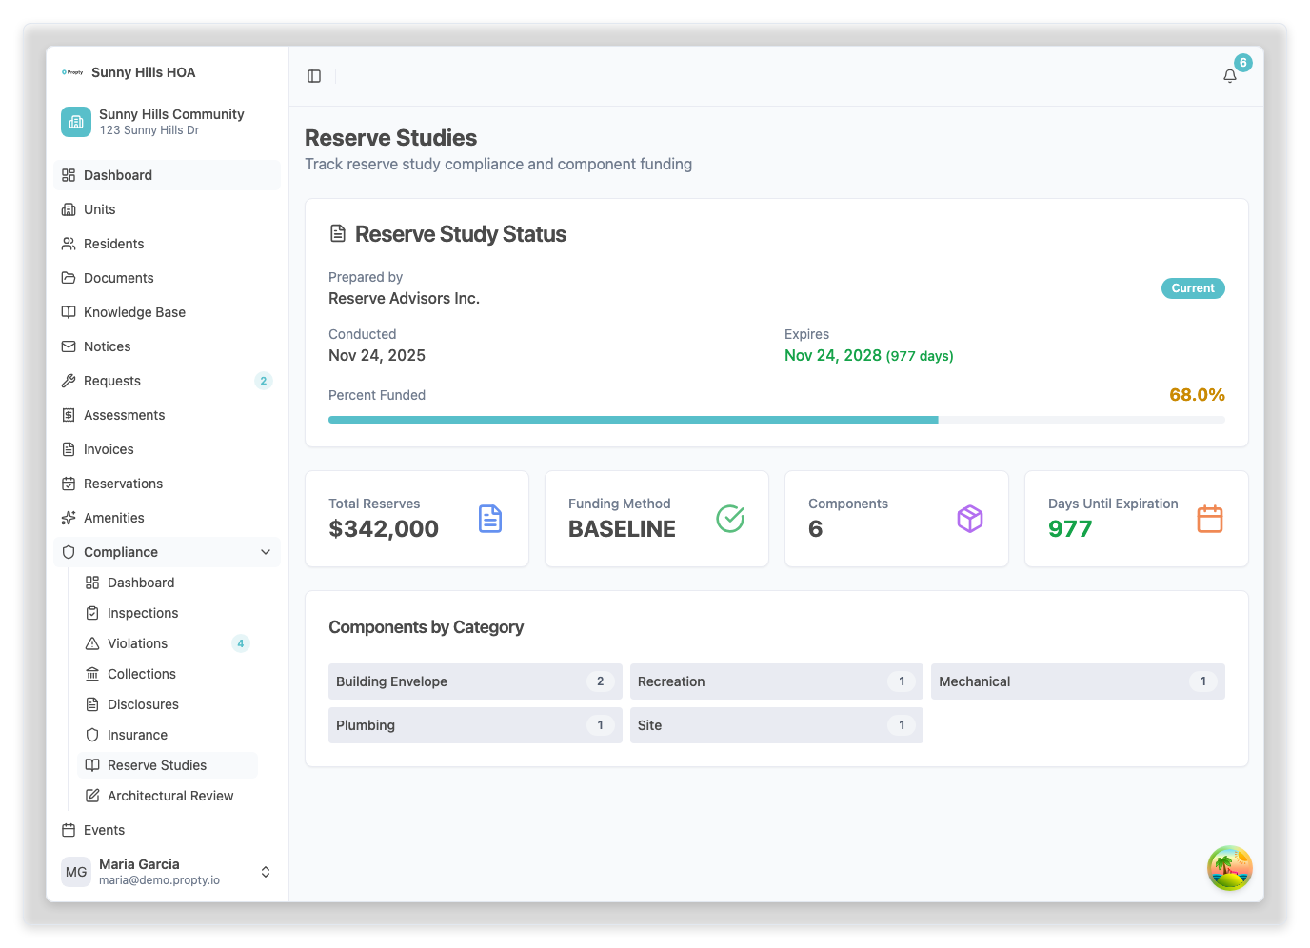This screenshot has width=1310, height=948.
Task: Navigate to Insurance compliance page
Action: coord(137,735)
